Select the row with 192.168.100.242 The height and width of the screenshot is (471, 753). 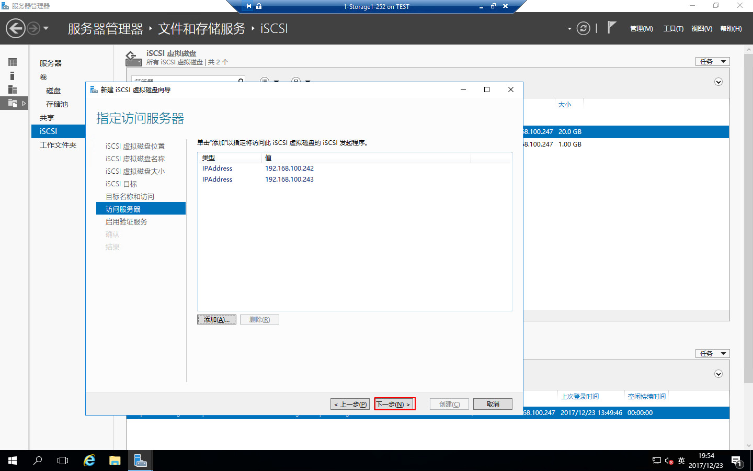[354, 169]
